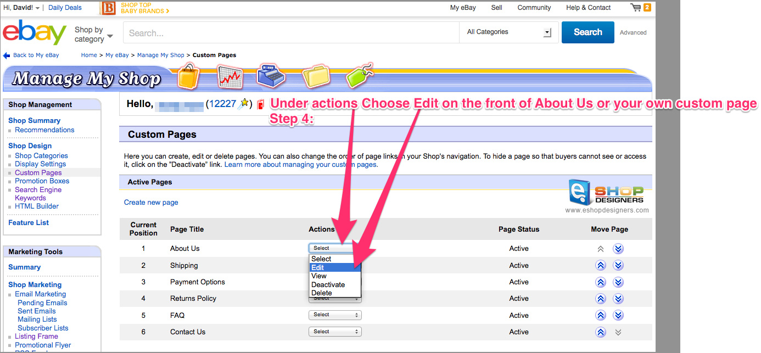This screenshot has height=353, width=761.
Task: Click the shopping cart icon
Action: (x=636, y=8)
